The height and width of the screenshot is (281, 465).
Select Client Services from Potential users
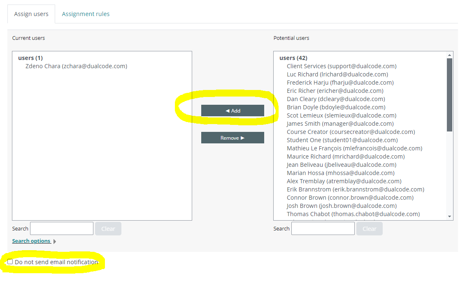tap(342, 66)
